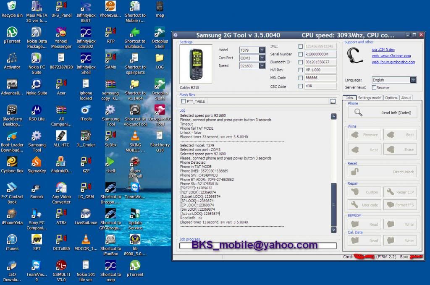
Task: Switch to the Settings model tab
Action: 370,98
